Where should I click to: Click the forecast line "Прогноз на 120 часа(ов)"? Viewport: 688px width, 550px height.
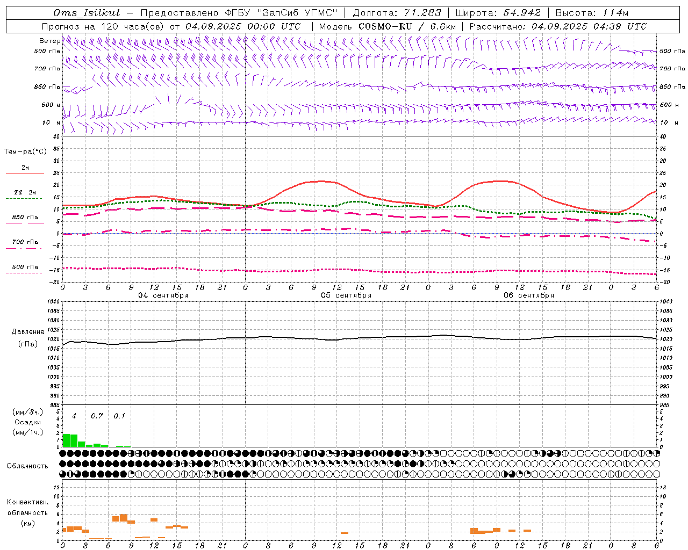click(103, 26)
